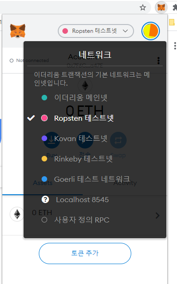Click the 0 ETH balance text
The width and height of the screenshot is (177, 284).
click(x=85, y=111)
